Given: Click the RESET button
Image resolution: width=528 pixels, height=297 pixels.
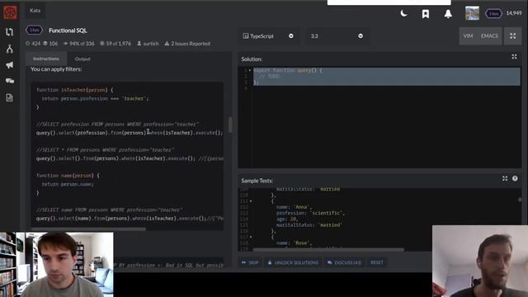Looking at the screenshot, I should coord(377,262).
